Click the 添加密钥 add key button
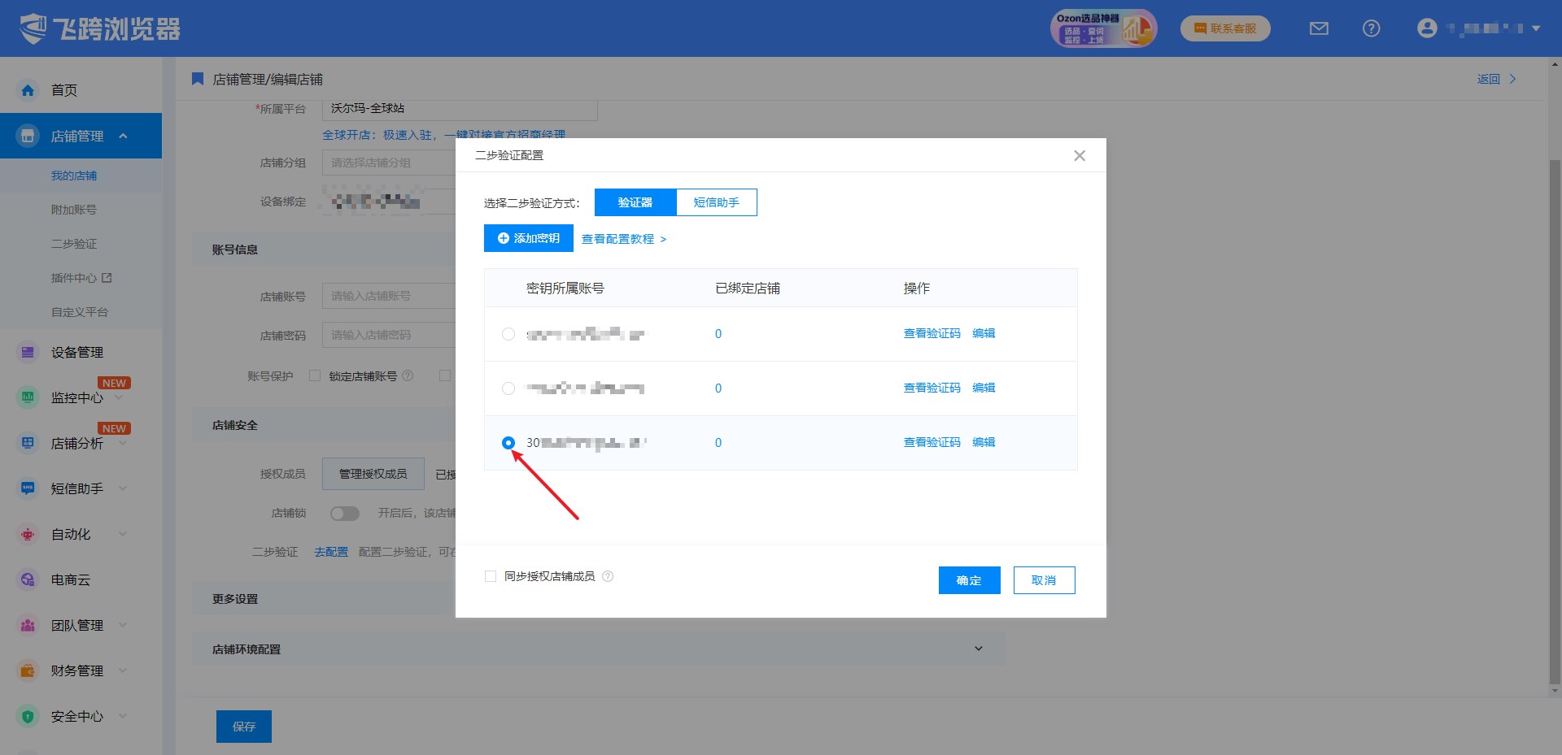 (x=528, y=238)
